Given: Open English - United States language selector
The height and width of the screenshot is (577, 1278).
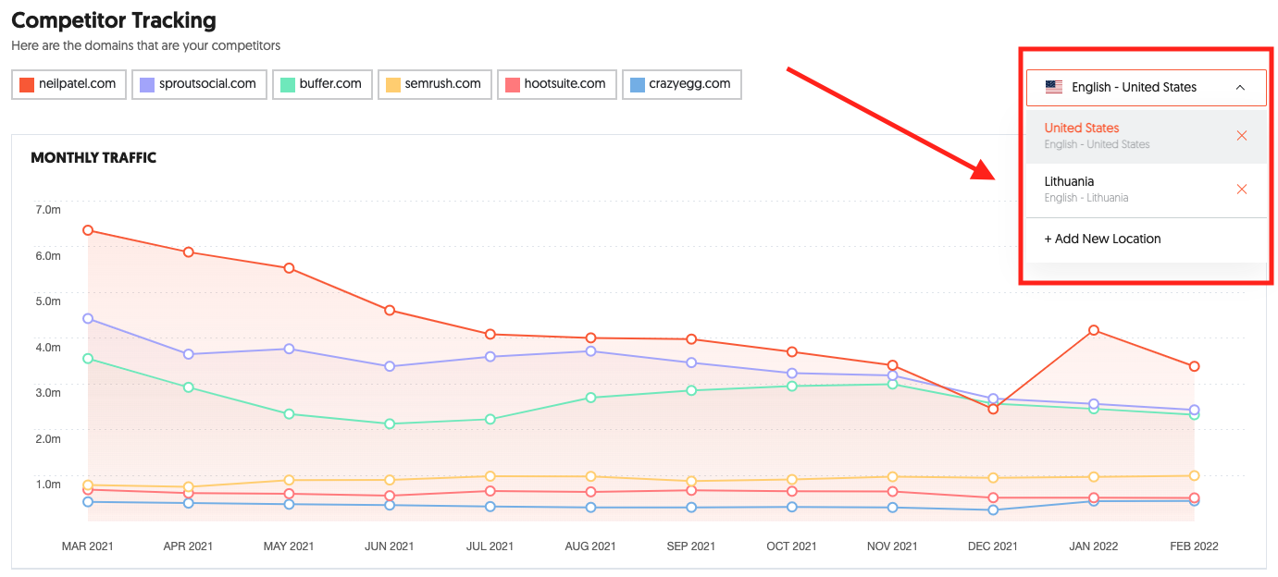Looking at the screenshot, I should tap(1134, 88).
